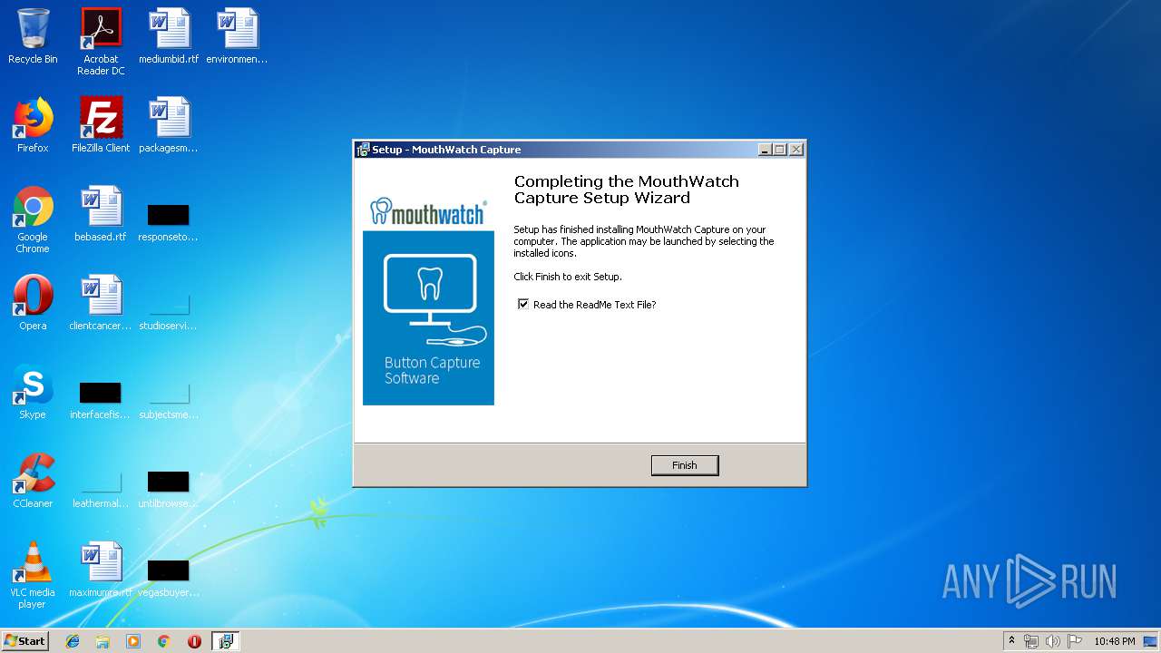Select the studioservi... desktop file

(169, 311)
